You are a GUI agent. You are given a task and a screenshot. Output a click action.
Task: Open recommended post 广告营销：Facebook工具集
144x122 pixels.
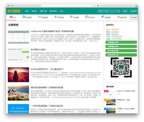pos(126,109)
